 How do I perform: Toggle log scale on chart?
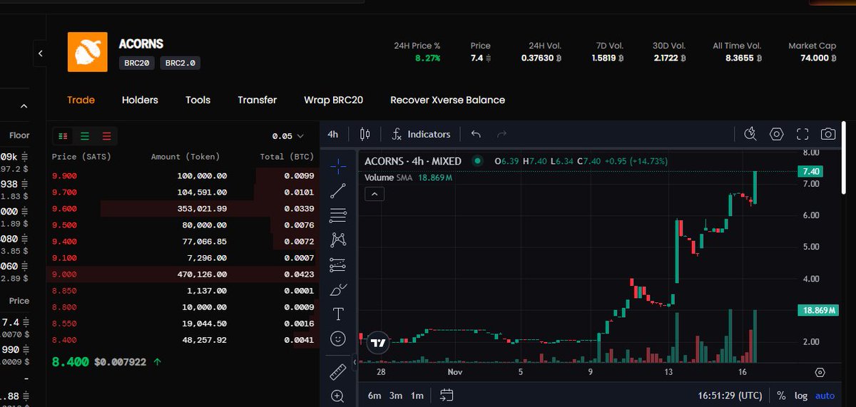pyautogui.click(x=801, y=396)
